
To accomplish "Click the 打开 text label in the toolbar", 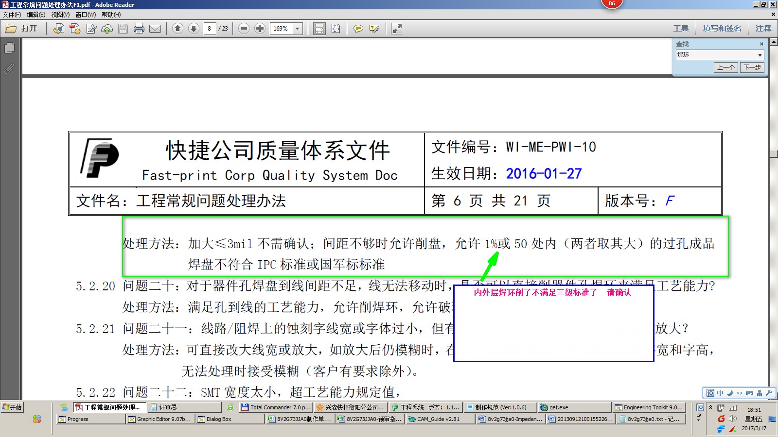I will pyautogui.click(x=29, y=29).
